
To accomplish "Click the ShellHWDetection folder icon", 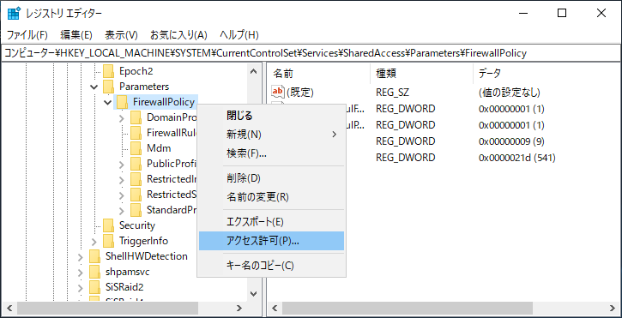I will [95, 256].
